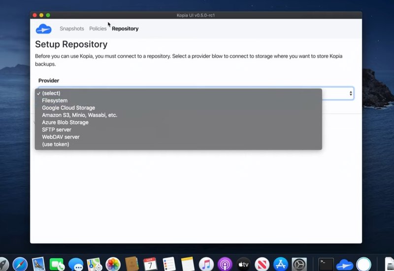Click the KopiaUI icon in the dock
Screen dimensions: 394x271
pos(345,265)
